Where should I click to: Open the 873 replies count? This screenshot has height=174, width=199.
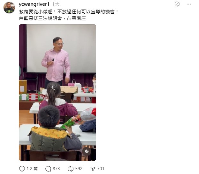point(56,169)
